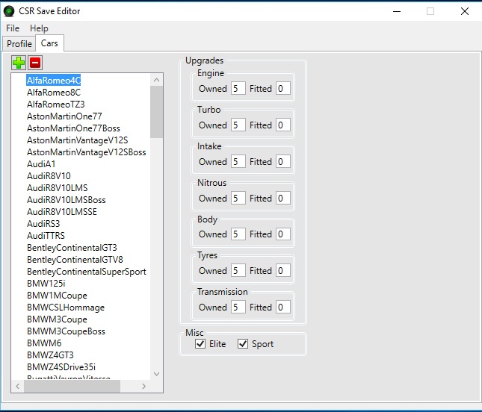
Task: Click the Nitrous Owned field
Action: pyautogui.click(x=238, y=198)
